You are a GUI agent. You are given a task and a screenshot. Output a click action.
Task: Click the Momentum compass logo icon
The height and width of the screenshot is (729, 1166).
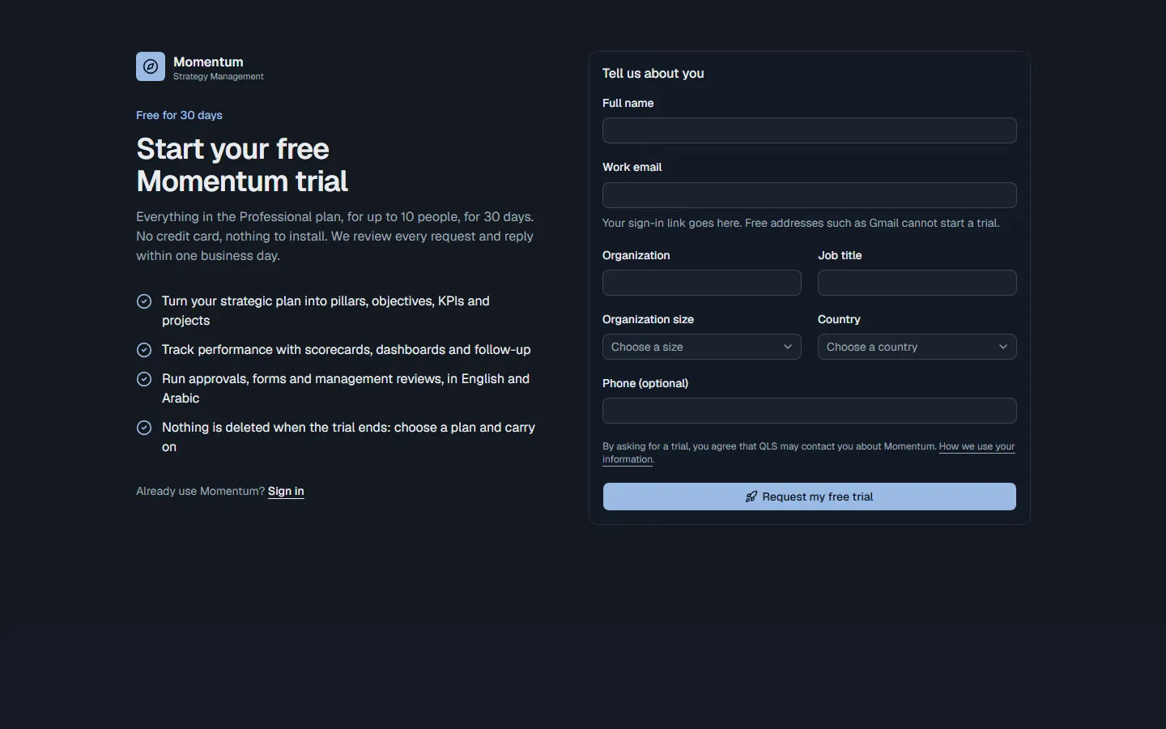coord(151,66)
